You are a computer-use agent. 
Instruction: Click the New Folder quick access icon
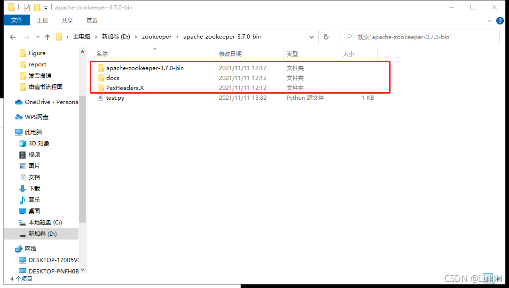[x=37, y=7]
